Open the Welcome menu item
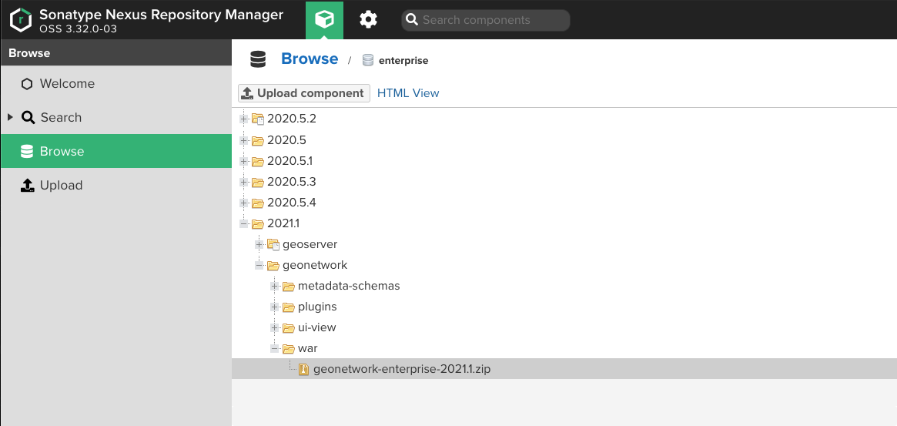This screenshot has width=897, height=426. [116, 84]
